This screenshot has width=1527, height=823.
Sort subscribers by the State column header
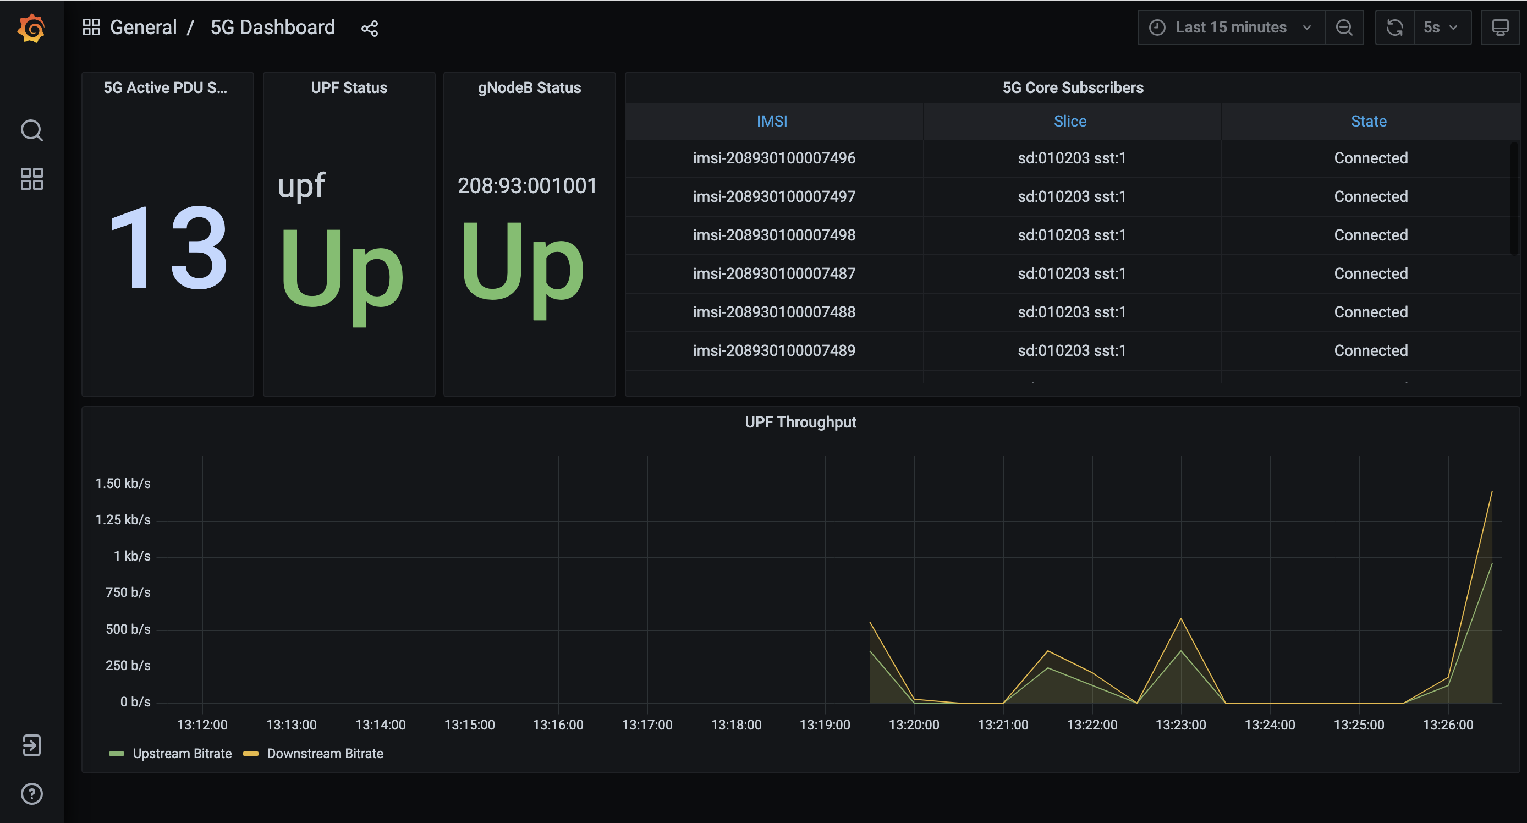(x=1368, y=121)
